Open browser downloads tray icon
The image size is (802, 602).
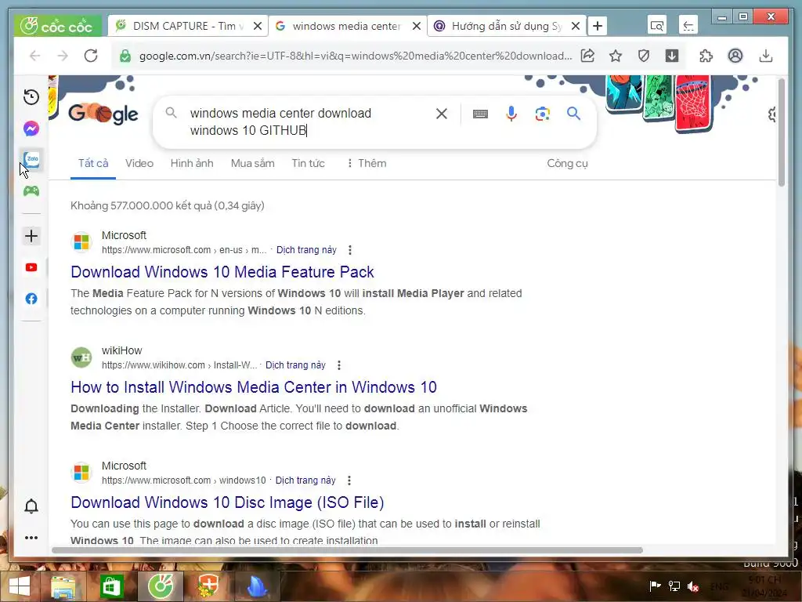coord(766,56)
